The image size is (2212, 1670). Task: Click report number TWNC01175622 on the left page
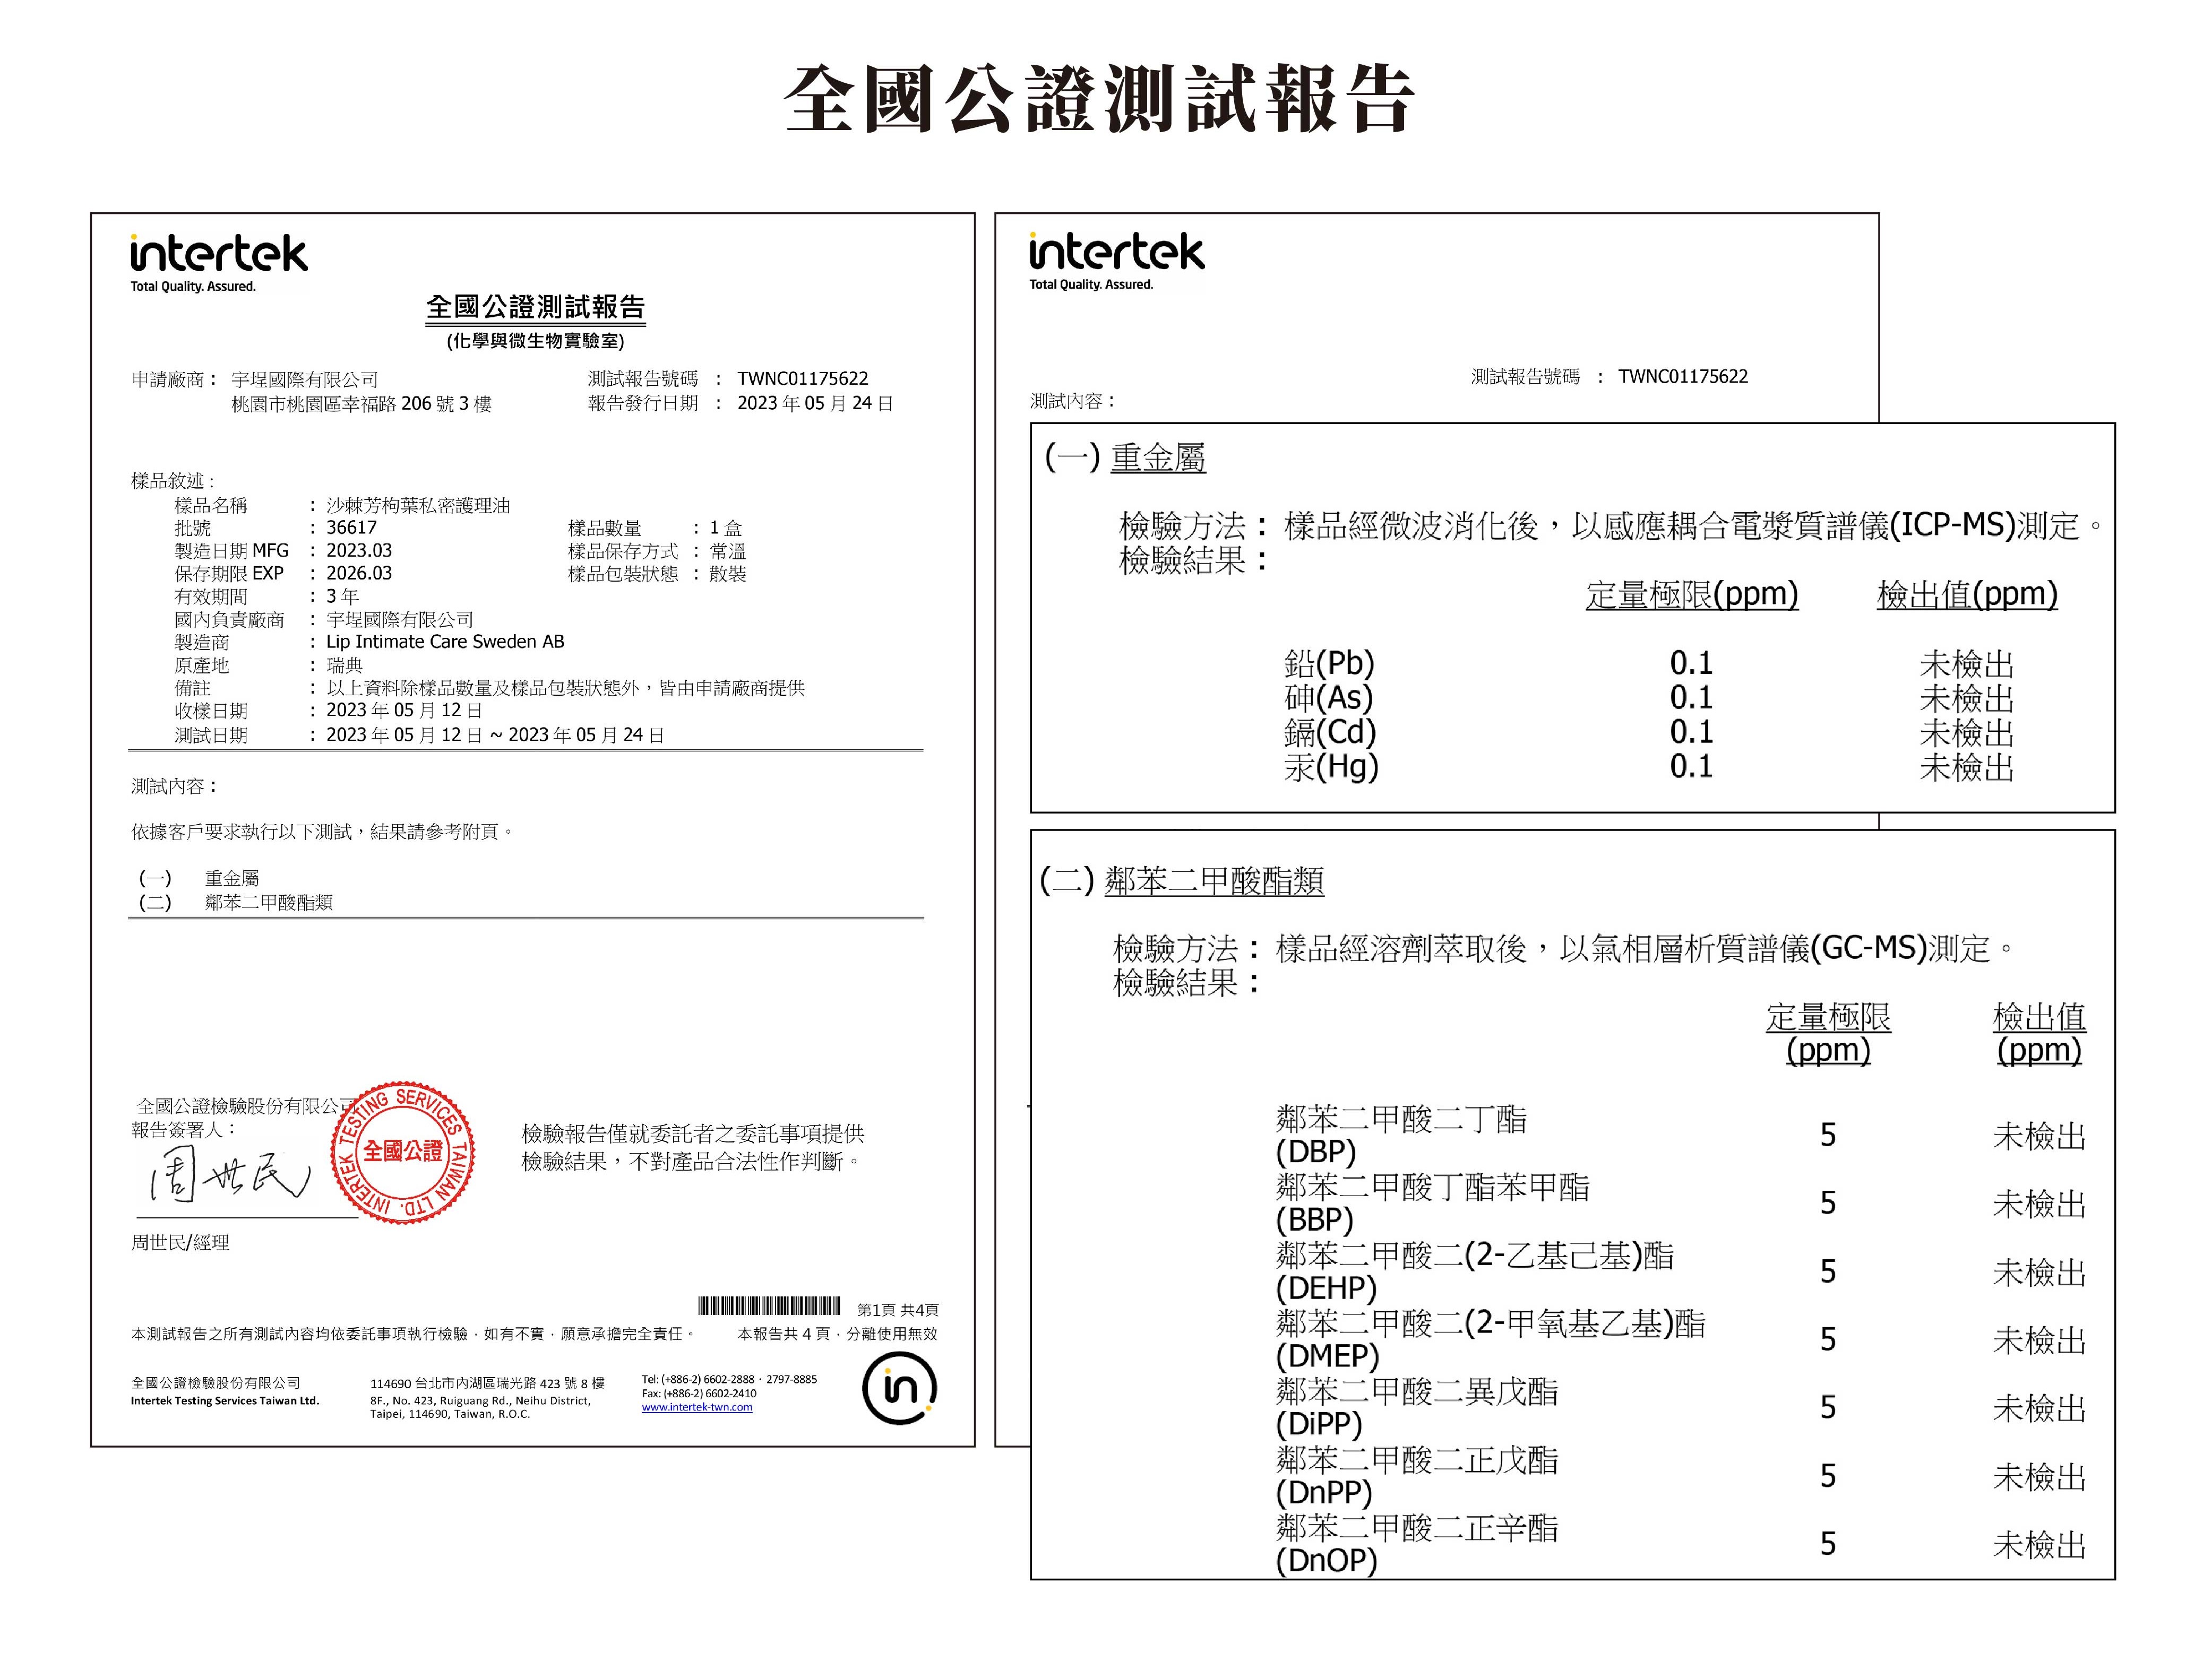click(x=803, y=379)
